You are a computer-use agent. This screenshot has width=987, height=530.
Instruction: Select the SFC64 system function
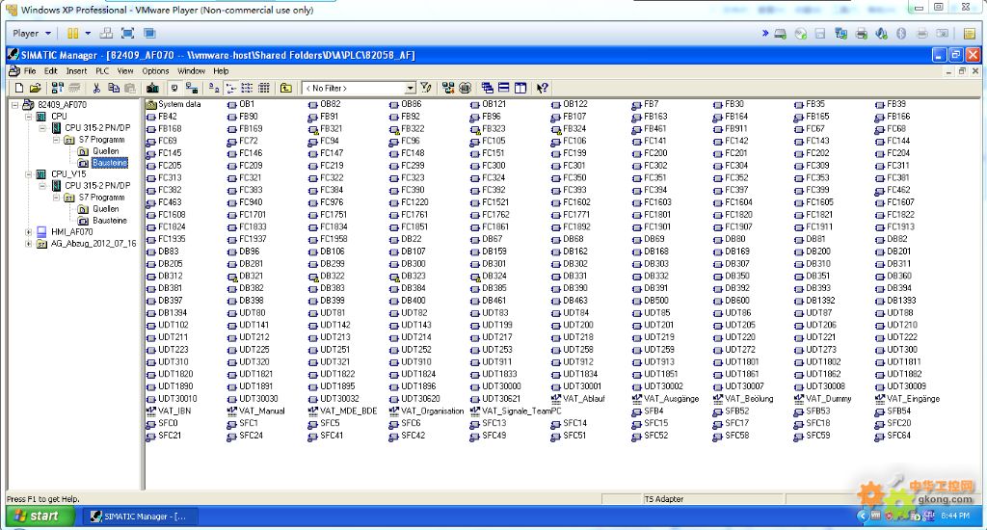(x=893, y=436)
